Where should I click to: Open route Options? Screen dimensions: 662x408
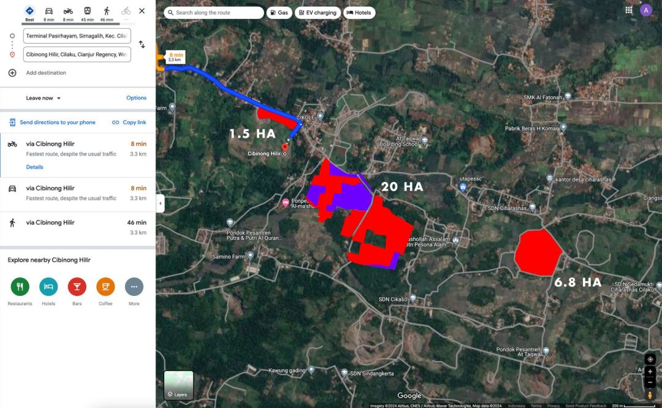(x=136, y=98)
